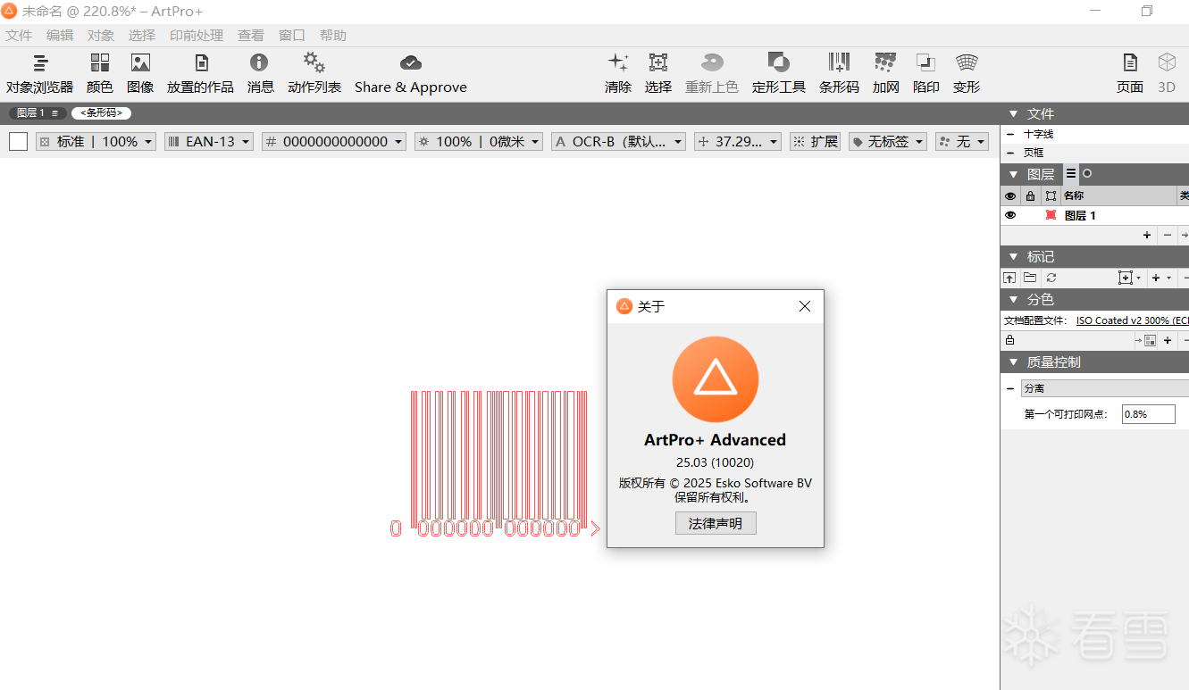Open the 文件 menu
The image size is (1189, 690).
point(19,36)
